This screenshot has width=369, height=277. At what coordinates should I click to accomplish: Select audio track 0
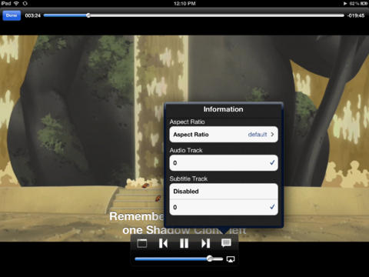point(224,163)
